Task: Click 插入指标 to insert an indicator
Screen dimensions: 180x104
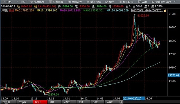Action: click(x=94, y=2)
